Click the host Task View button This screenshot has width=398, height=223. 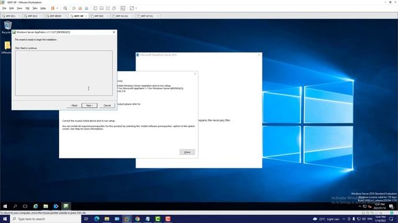86,219
